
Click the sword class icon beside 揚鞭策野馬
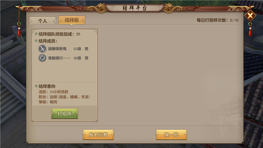pos(42,49)
